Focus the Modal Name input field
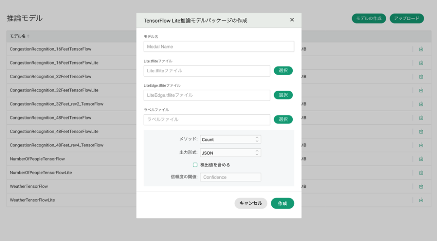437x241 pixels. point(219,47)
